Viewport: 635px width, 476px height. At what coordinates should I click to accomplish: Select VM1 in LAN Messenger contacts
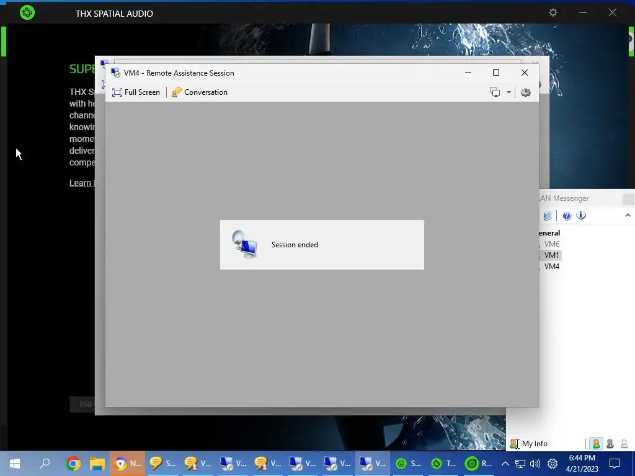point(551,255)
